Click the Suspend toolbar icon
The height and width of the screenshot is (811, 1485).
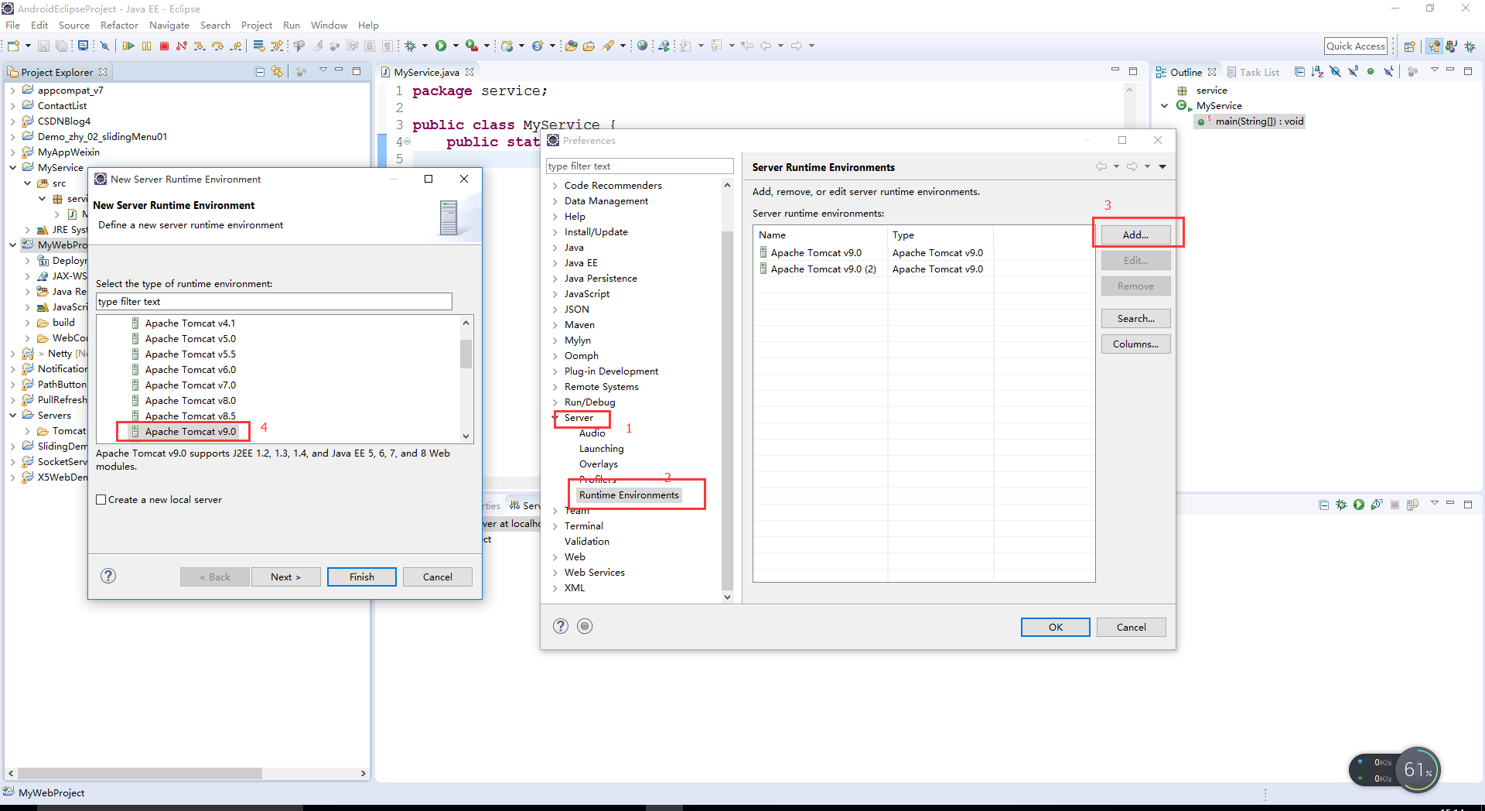coord(146,46)
